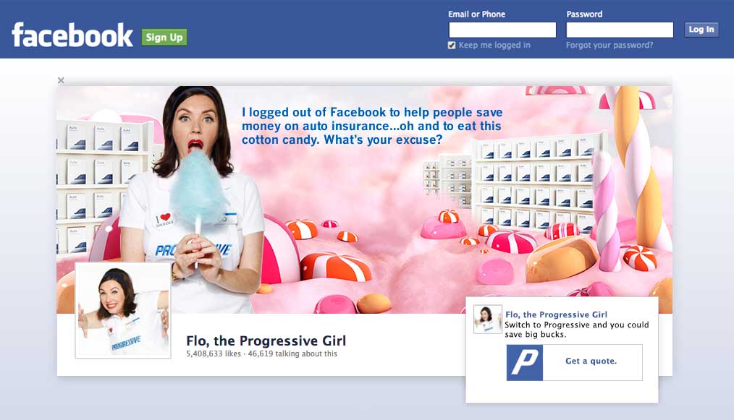Focus the Password input field
734x420 pixels.
(x=620, y=30)
